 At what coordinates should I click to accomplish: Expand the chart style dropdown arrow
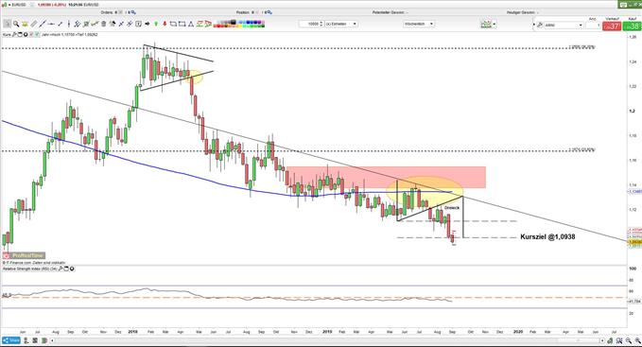pos(495,25)
